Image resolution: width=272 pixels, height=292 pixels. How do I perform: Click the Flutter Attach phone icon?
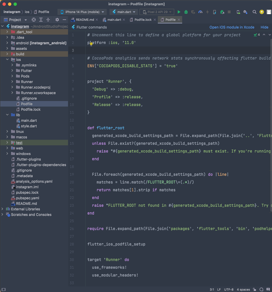pos(215,12)
